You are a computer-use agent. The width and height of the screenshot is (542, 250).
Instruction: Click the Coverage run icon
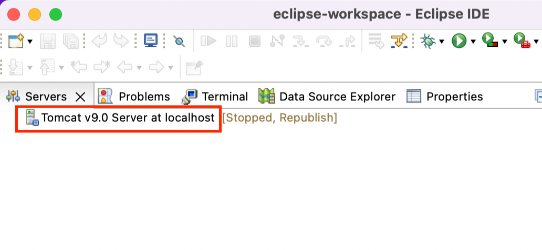pyautogui.click(x=490, y=40)
